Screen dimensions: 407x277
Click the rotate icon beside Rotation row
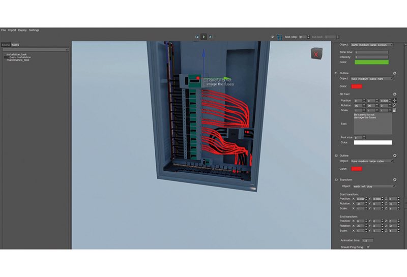point(394,105)
